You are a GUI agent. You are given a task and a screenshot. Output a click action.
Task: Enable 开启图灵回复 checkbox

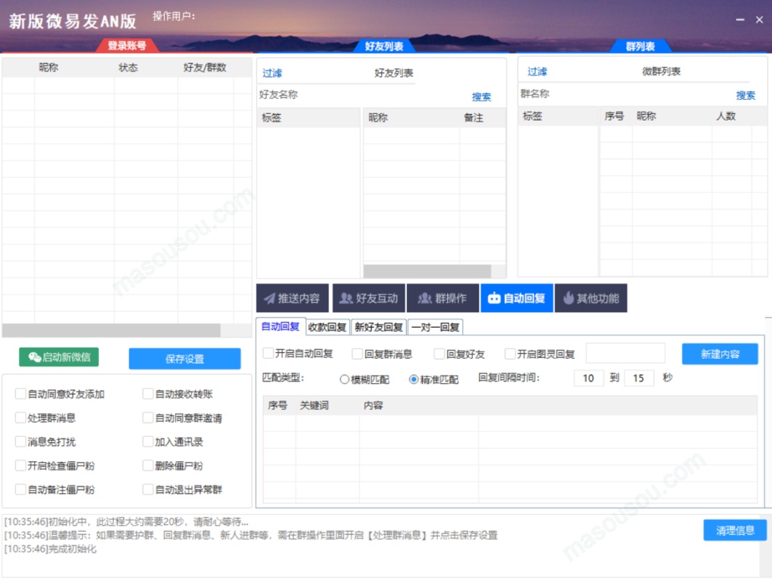pyautogui.click(x=510, y=354)
